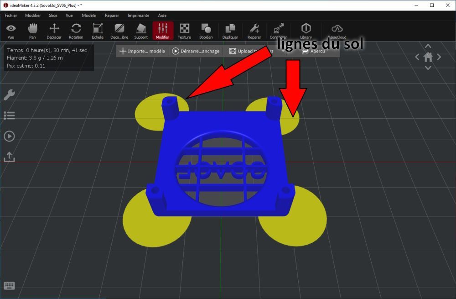Click the Dupliquer tool

pos(230,31)
